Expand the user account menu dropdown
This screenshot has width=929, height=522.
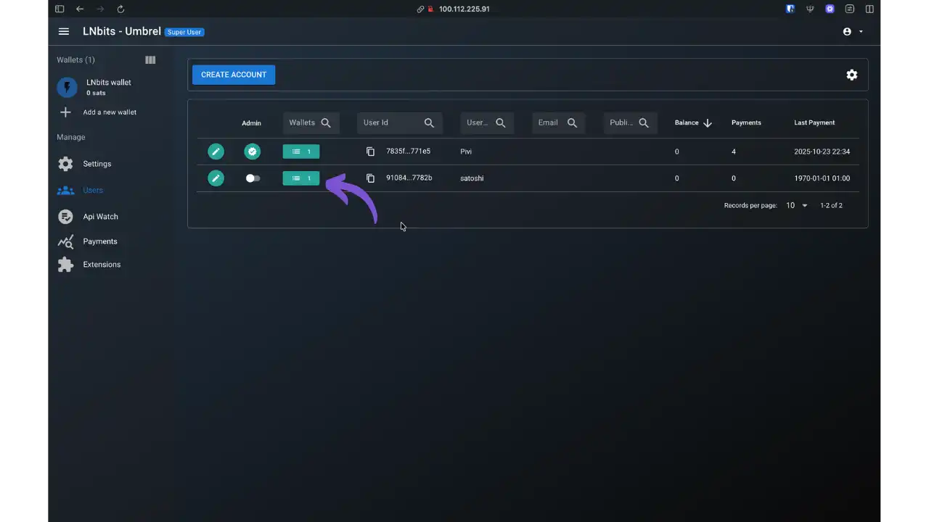click(x=853, y=32)
